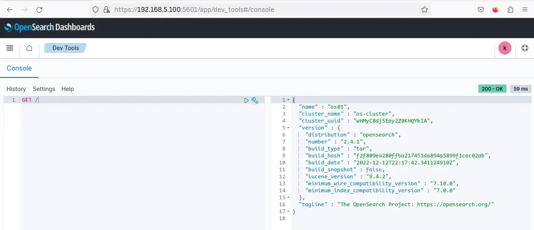The image size is (534, 230).
Task: Send request with green play icon
Action: click(x=246, y=100)
